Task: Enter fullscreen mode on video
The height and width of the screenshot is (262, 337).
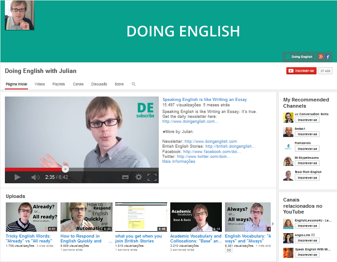Action: pos(152,177)
